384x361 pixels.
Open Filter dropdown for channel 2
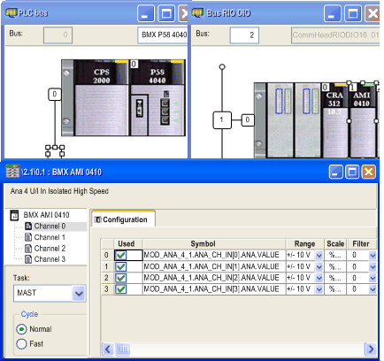pyautogui.click(x=372, y=278)
